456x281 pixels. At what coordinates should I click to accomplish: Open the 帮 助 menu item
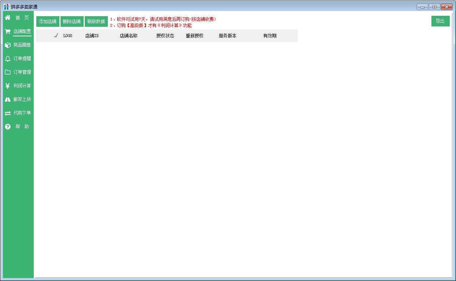point(22,127)
